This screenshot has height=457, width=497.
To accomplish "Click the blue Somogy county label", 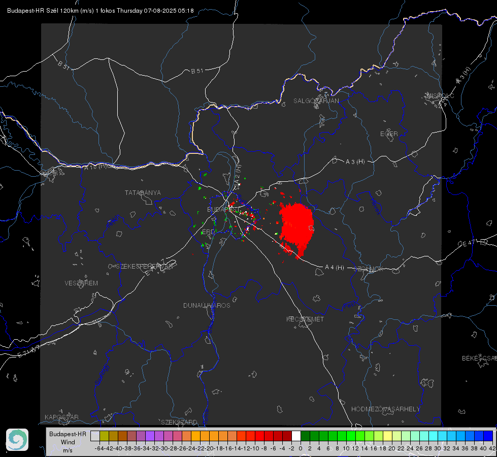I will [x=102, y=375].
